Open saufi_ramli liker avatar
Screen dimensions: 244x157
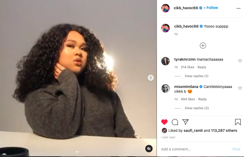(164, 130)
